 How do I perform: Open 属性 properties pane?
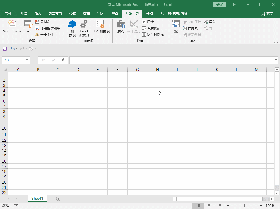[x=148, y=22]
